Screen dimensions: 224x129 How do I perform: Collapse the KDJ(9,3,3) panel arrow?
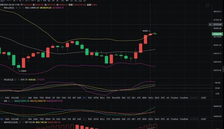[x=2, y=80]
